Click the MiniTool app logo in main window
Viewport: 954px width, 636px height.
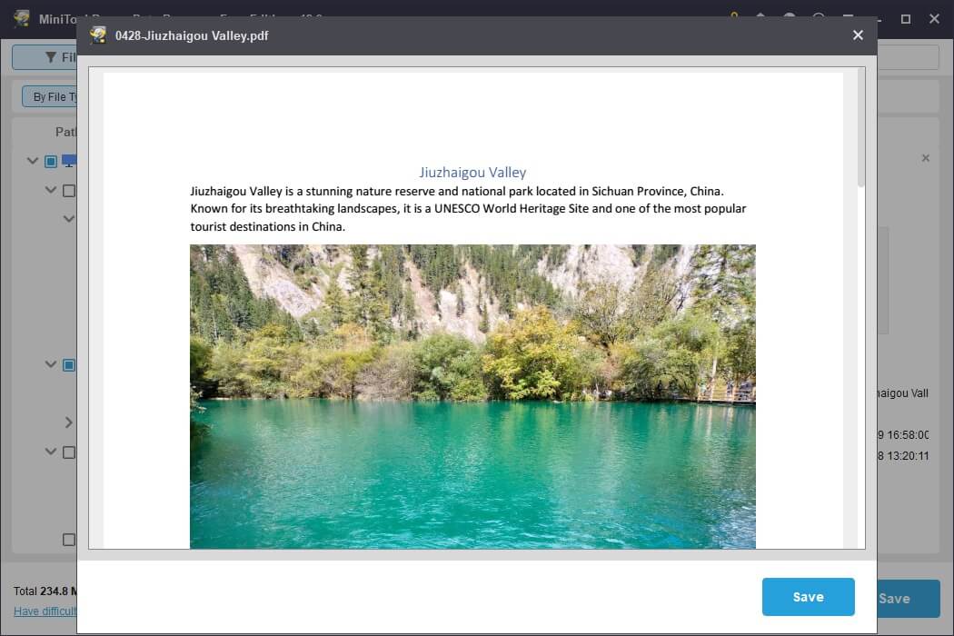click(22, 18)
